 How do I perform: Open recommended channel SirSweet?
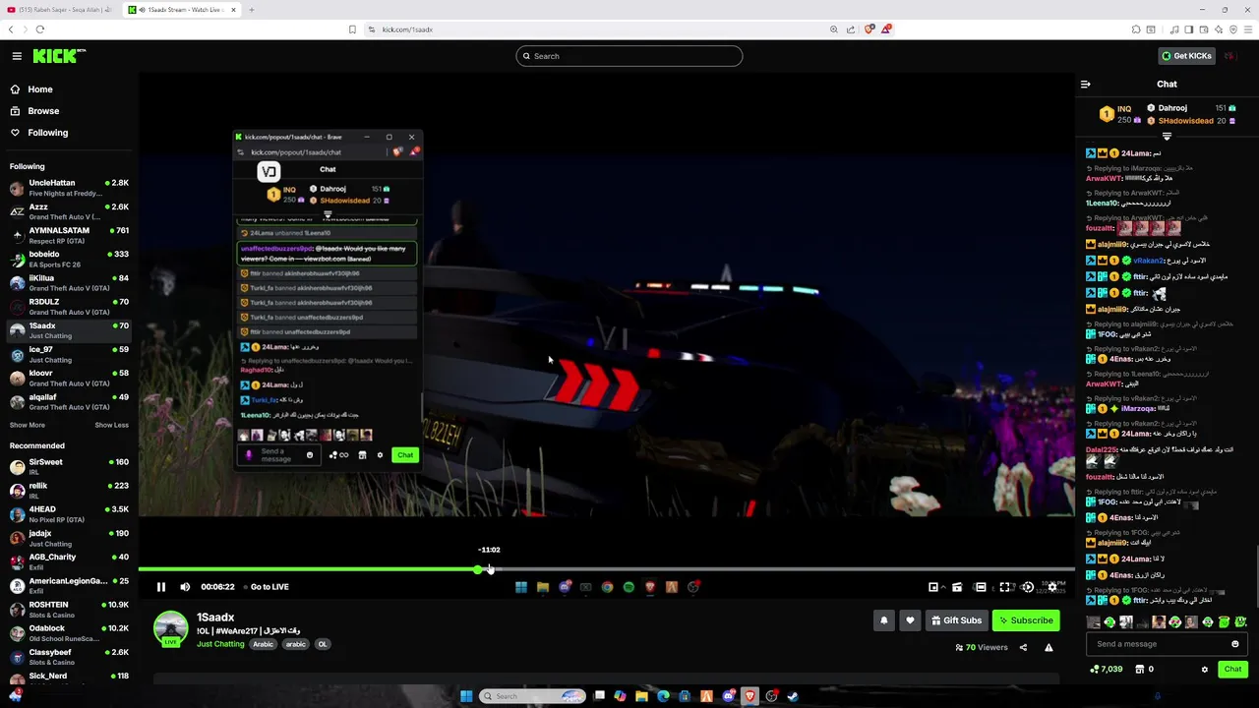[x=69, y=466]
